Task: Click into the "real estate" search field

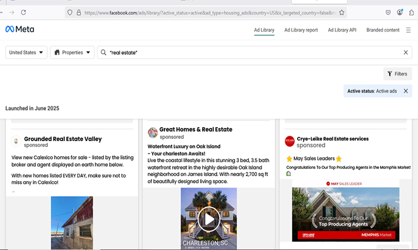Action: [x=254, y=52]
